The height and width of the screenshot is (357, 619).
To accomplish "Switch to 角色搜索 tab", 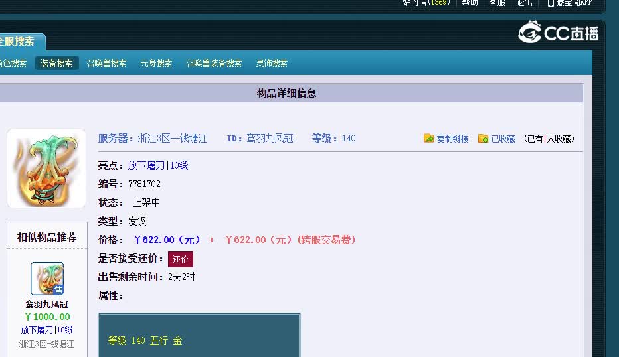I will tap(13, 63).
